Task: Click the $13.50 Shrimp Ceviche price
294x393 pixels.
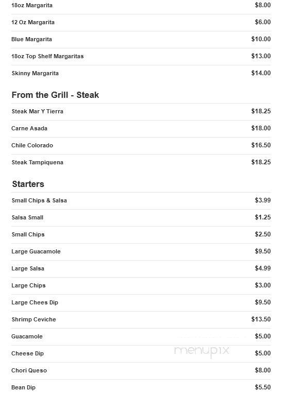Action: coord(261,319)
